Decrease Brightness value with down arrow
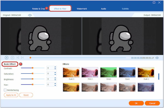The height and width of the screenshot is (108, 164). (55, 80)
